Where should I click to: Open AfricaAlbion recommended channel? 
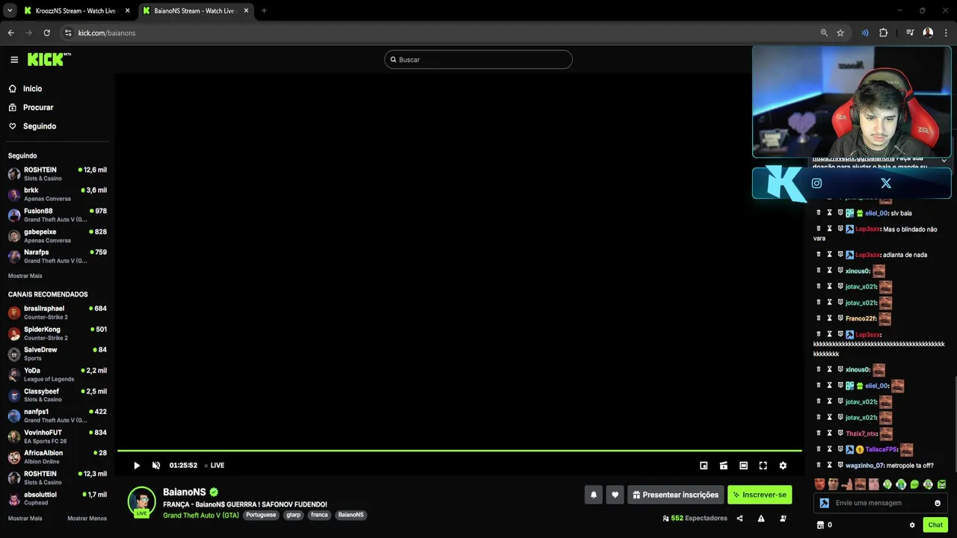point(57,457)
